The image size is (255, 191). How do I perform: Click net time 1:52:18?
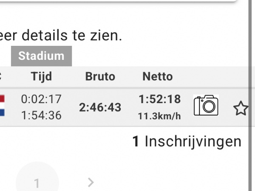click(159, 99)
